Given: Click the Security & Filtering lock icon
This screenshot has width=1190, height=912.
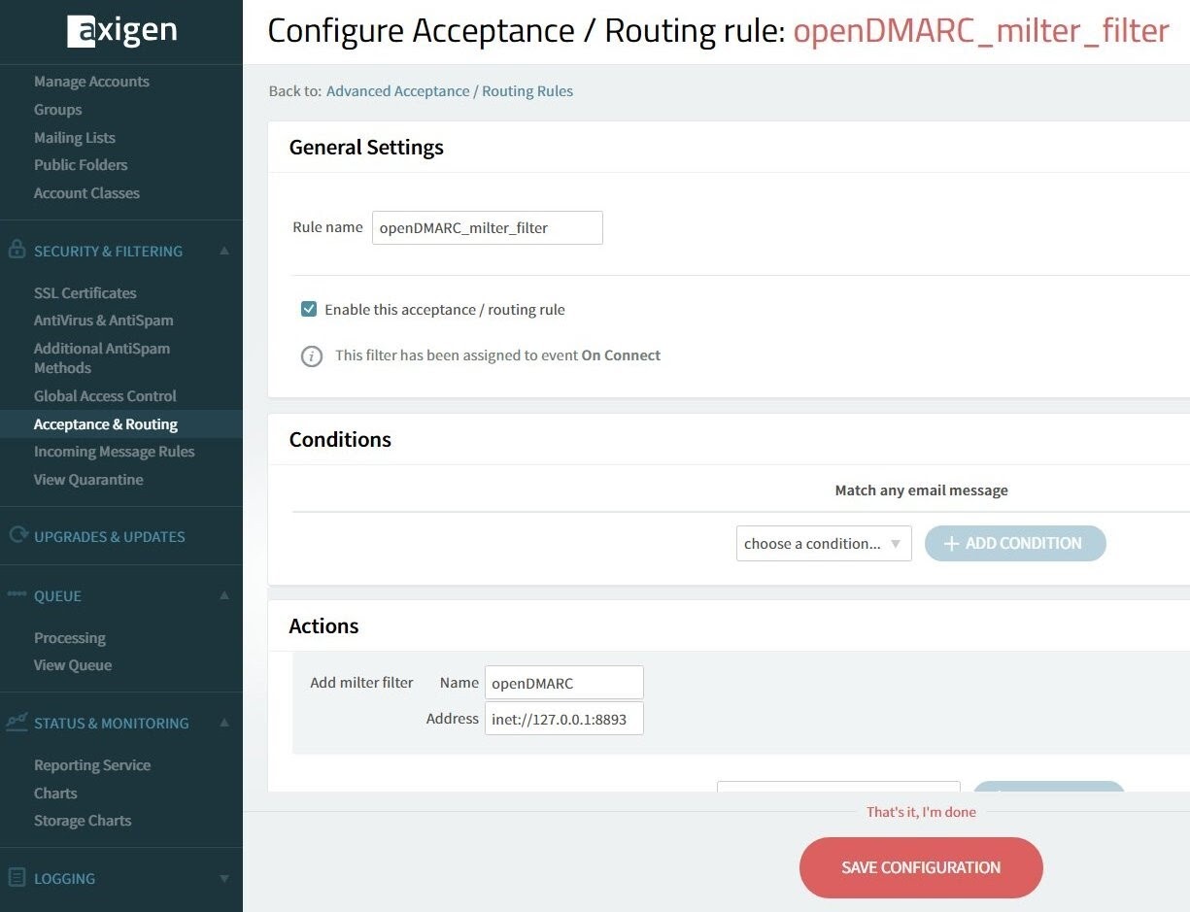Looking at the screenshot, I should click(17, 250).
